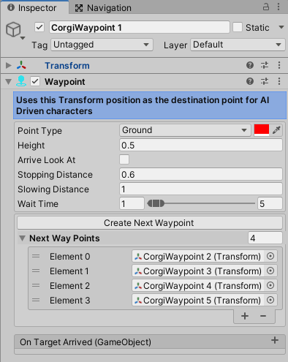Open object picker for Element 1
288x362 pixels.
pyautogui.click(x=270, y=271)
